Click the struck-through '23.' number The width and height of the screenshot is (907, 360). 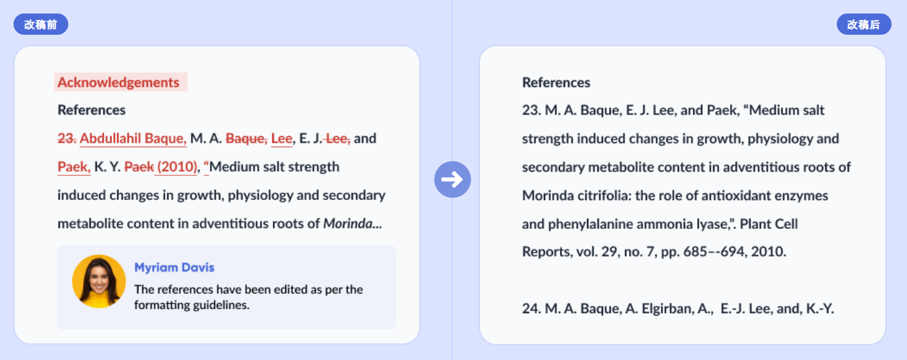click(67, 138)
